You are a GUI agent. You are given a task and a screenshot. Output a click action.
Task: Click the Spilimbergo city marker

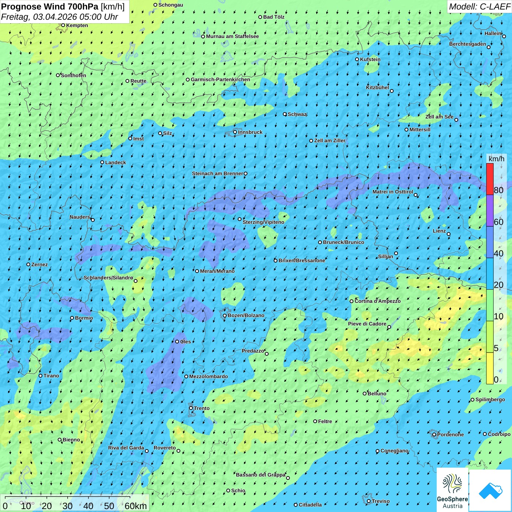tap(473, 400)
